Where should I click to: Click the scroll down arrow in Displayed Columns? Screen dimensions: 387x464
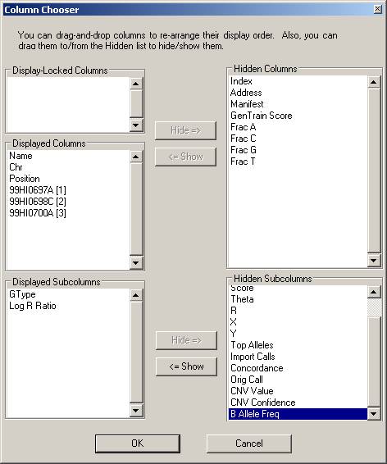tap(136, 263)
